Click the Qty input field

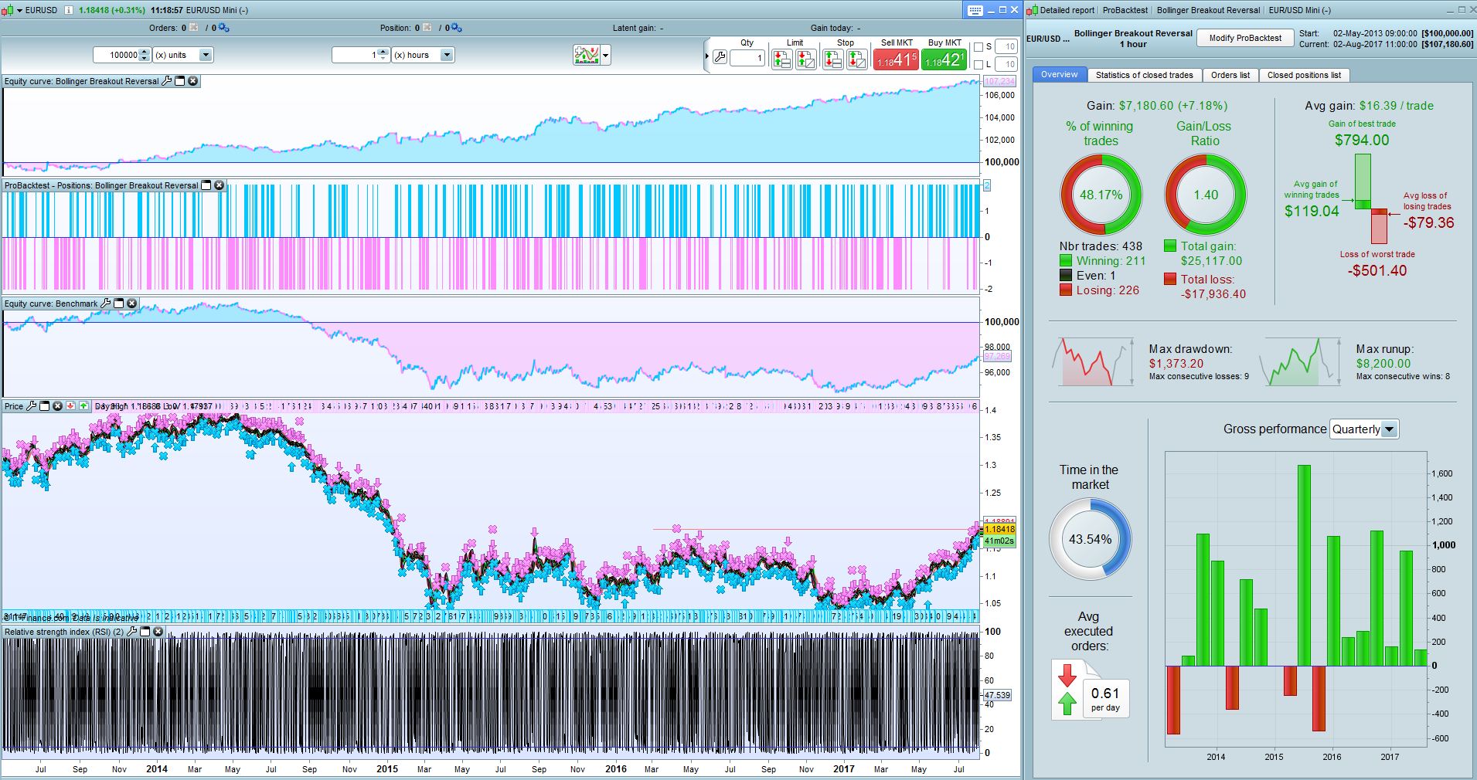(747, 59)
